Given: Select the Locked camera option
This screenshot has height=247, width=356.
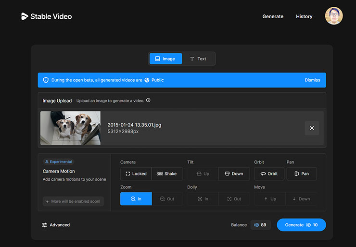Looking at the screenshot, I should [x=136, y=173].
